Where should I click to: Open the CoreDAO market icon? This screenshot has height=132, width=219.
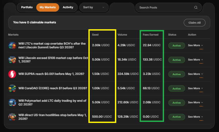tap(12, 88)
